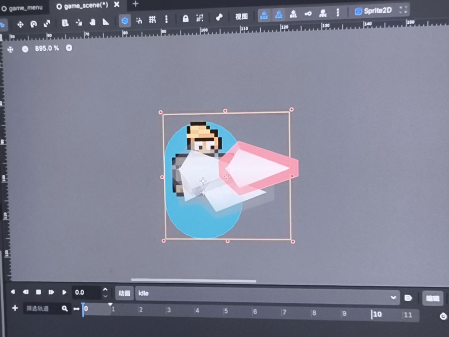The width and height of the screenshot is (449, 337).
Task: Zoom out with the minus icon
Action: point(25,49)
